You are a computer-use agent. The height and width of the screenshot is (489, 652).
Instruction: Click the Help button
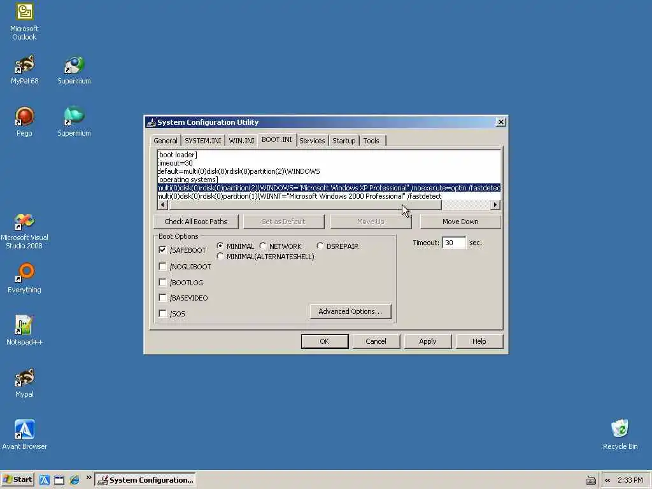coord(479,341)
